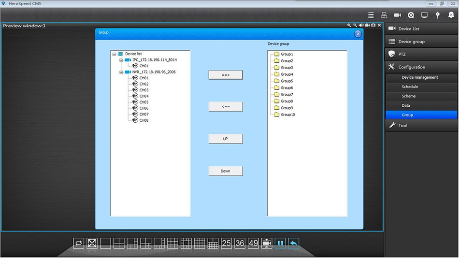This screenshot has width=459, height=258.
Task: Open Device management in Configuration menu
Action: pos(419,77)
